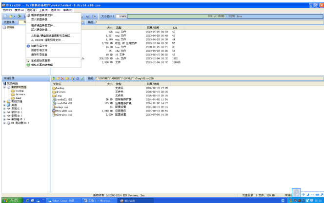
Task: Choose 写入硬盘映像 menu entry
Action: [x=54, y=30]
